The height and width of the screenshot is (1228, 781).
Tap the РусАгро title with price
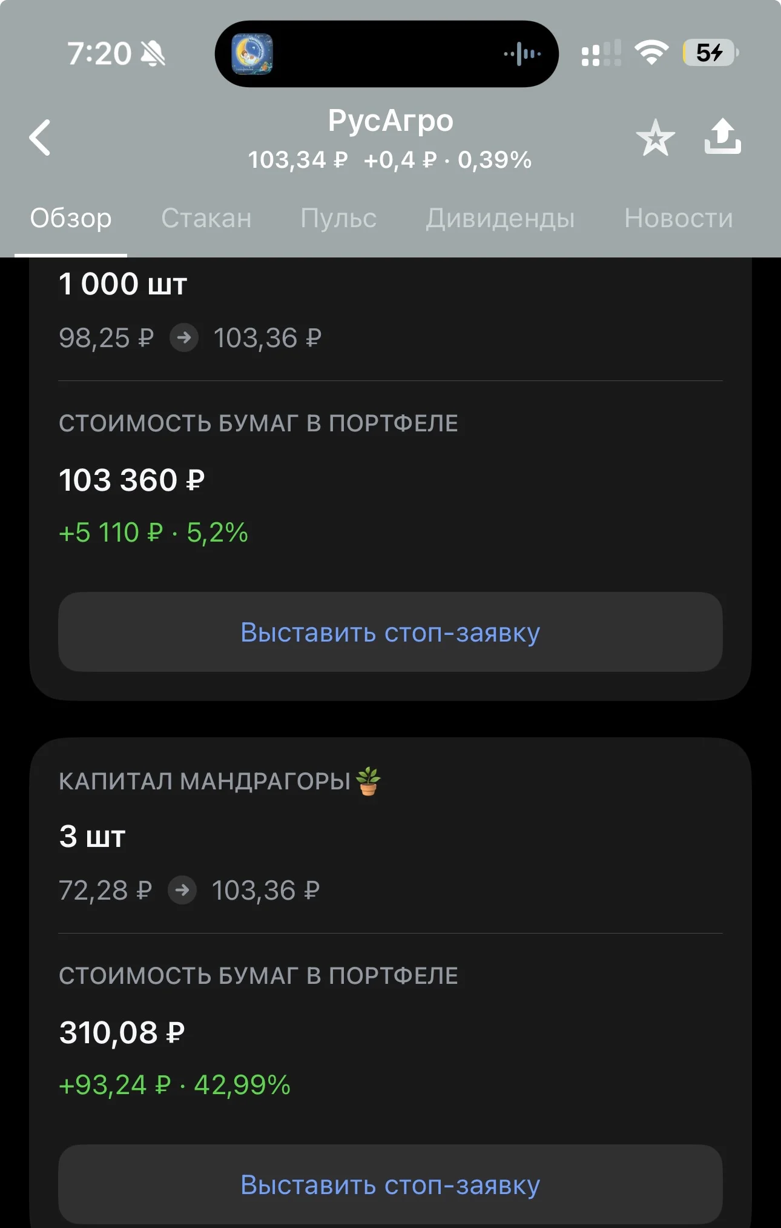coord(391,139)
